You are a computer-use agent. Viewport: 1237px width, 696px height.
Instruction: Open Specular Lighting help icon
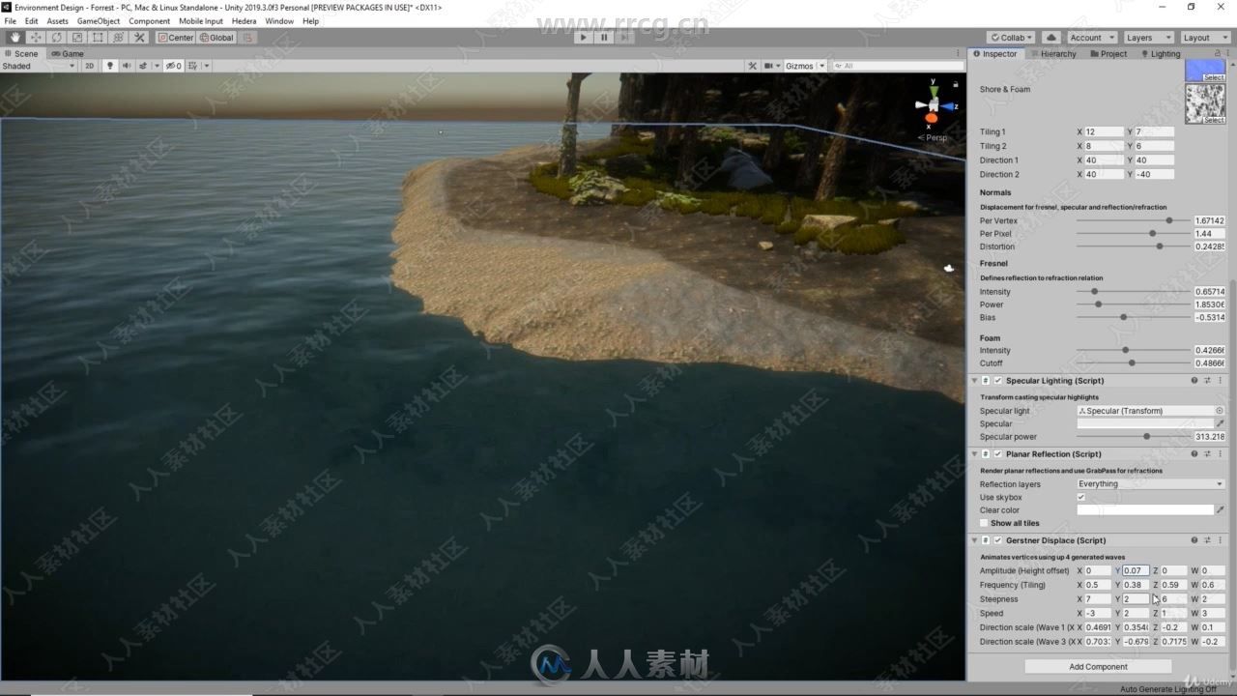[x=1194, y=381]
